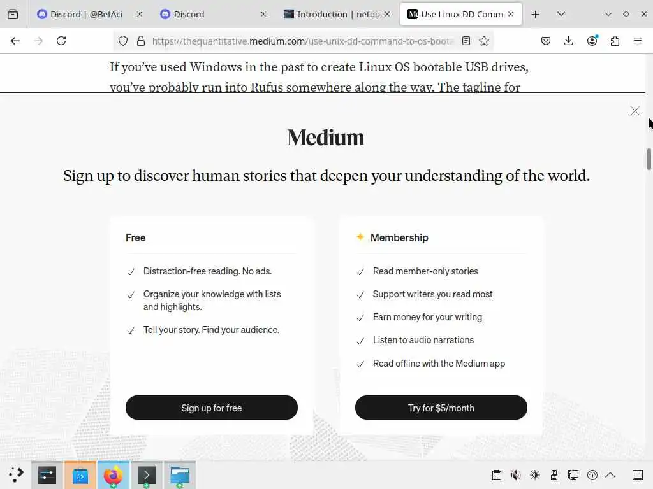Go forward to next page
Screen dimensions: 653x489
[38, 41]
